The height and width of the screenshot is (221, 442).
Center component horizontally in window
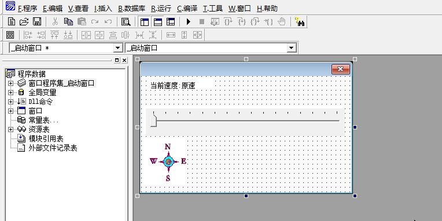[86, 35]
